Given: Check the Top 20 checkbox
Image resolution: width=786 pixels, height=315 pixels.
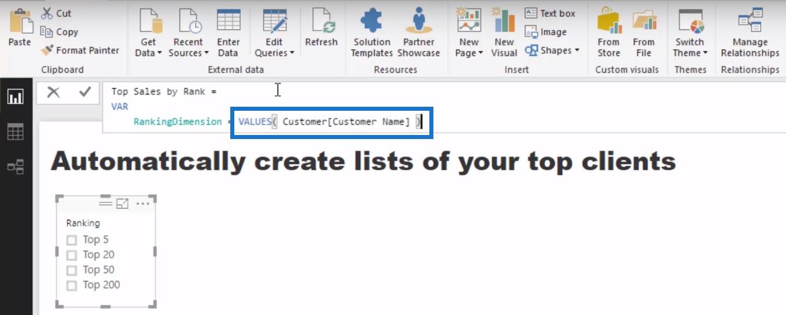Looking at the screenshot, I should pyautogui.click(x=72, y=255).
